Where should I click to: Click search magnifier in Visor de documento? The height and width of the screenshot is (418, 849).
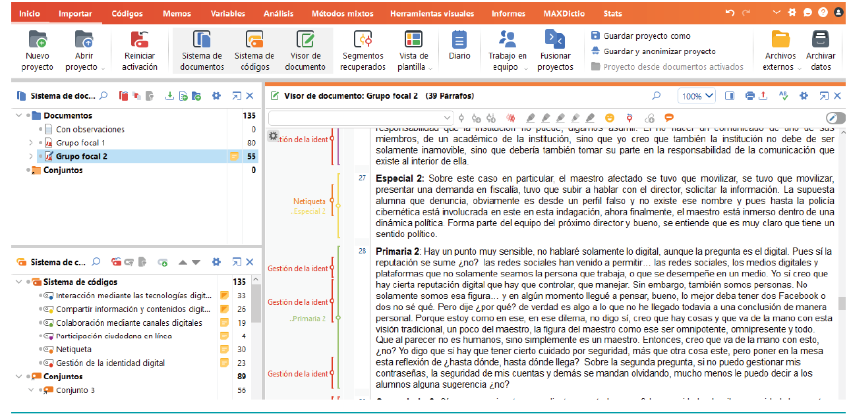point(656,96)
